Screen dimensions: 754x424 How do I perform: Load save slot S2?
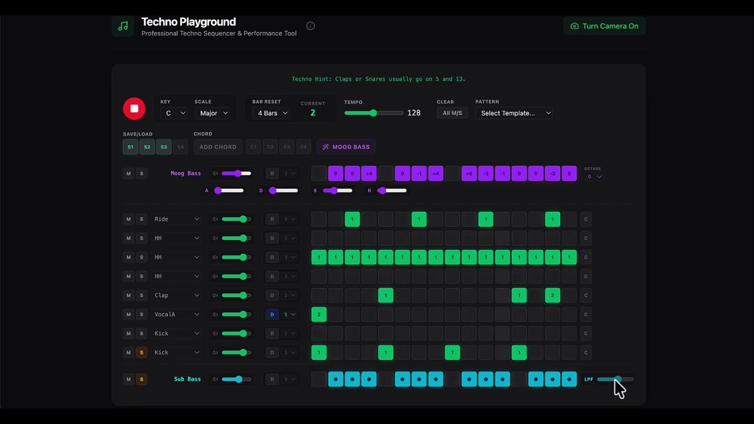coord(147,147)
